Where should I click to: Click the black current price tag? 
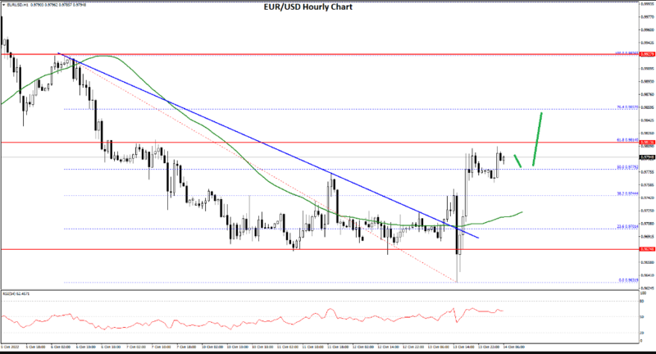[647, 157]
